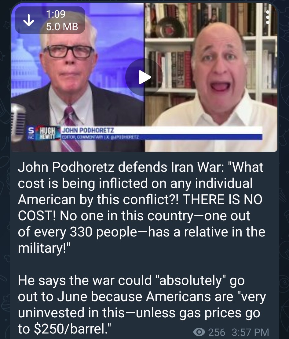Click the 'He says the war could' paragraph
The width and height of the screenshot is (289, 339).
pos(142,305)
